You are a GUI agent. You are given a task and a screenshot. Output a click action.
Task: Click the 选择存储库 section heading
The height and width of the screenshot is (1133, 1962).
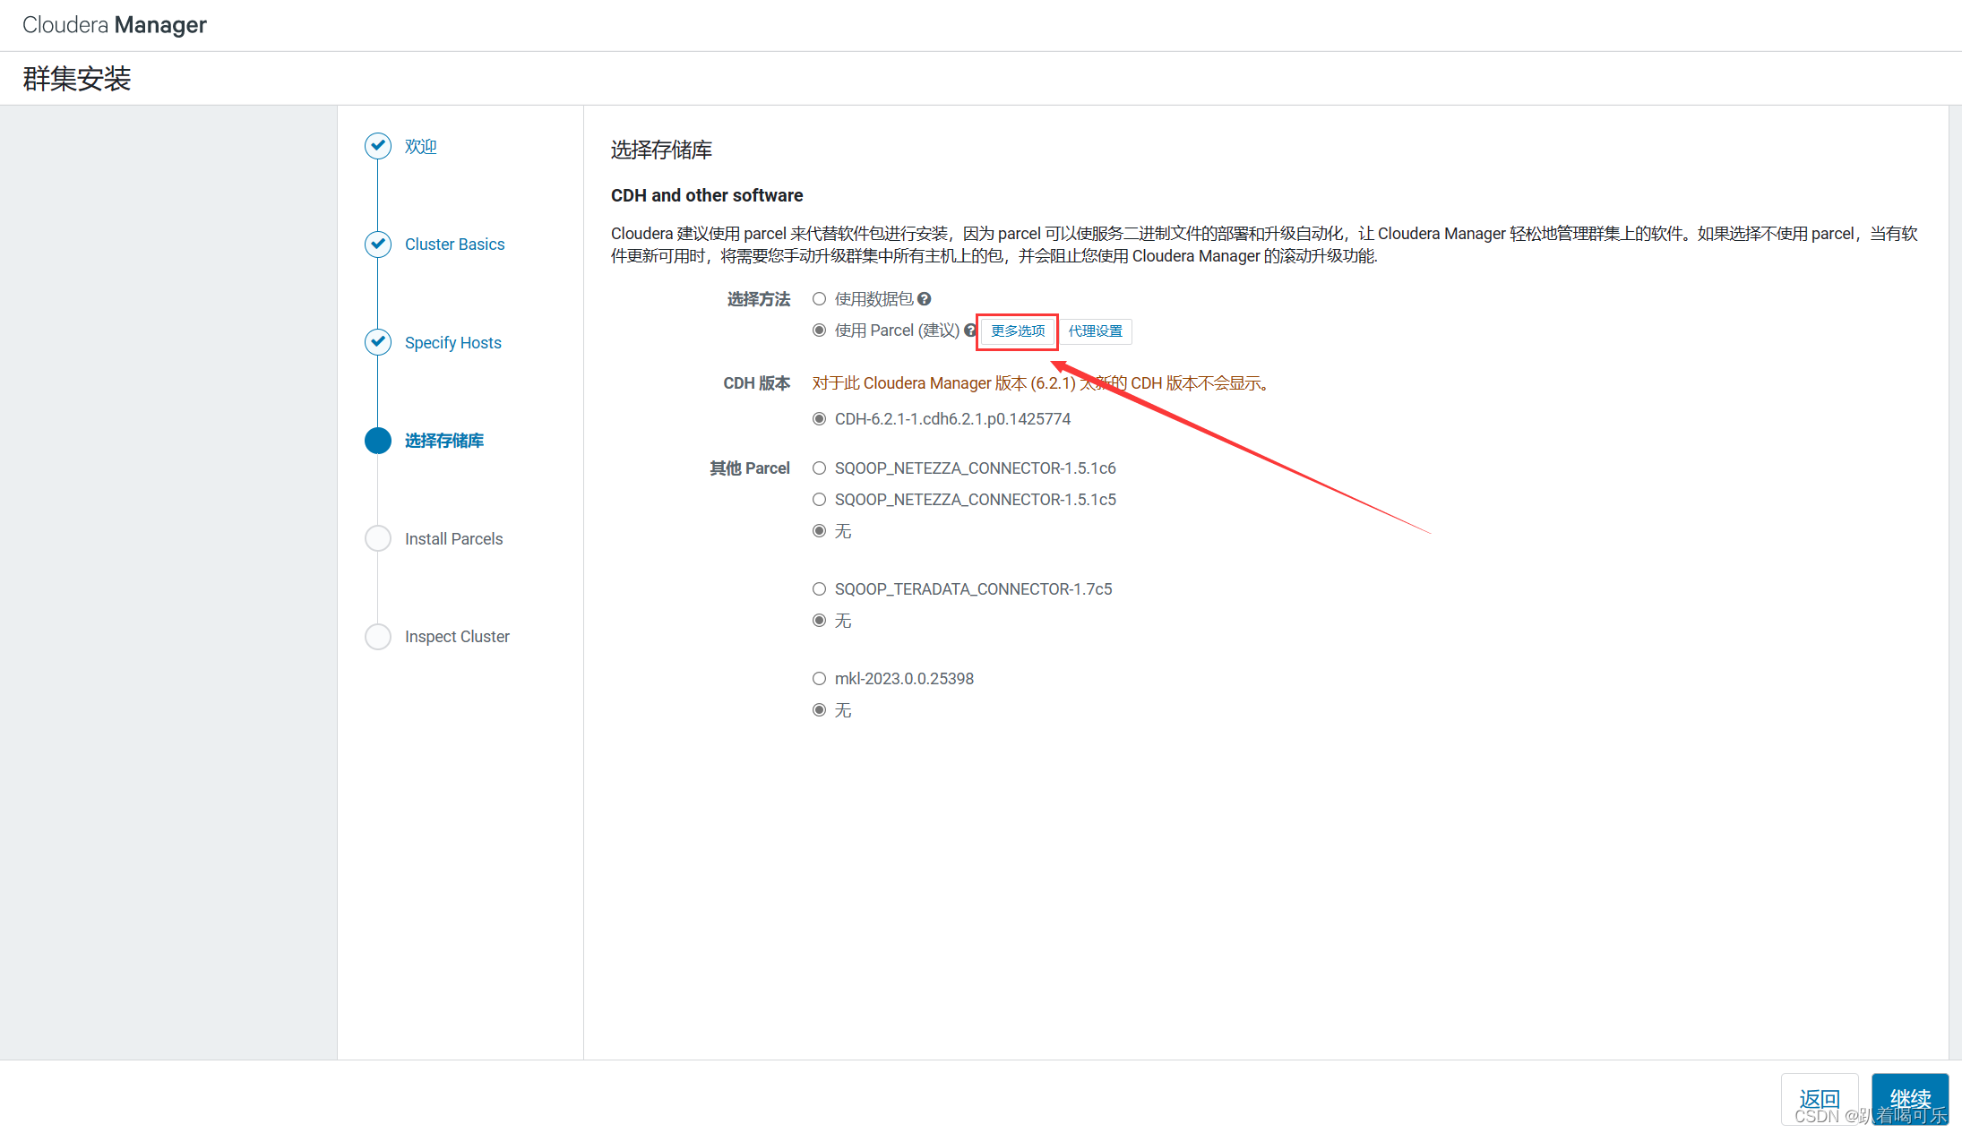point(661,150)
